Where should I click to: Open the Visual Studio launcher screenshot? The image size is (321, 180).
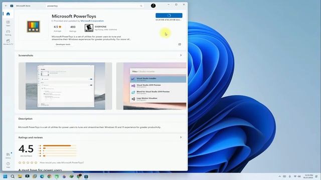click(x=151, y=86)
